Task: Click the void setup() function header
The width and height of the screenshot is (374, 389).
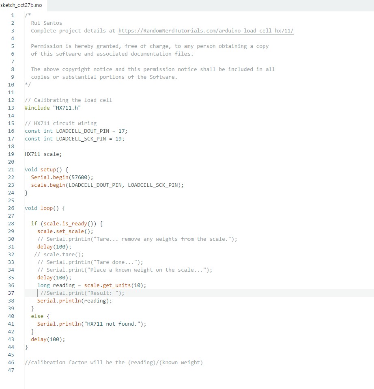Action: coord(46,169)
